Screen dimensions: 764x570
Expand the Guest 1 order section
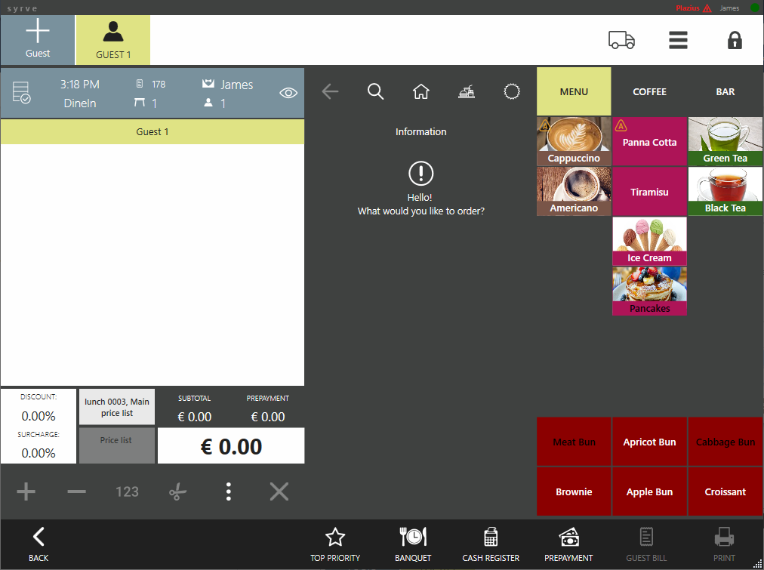(152, 131)
